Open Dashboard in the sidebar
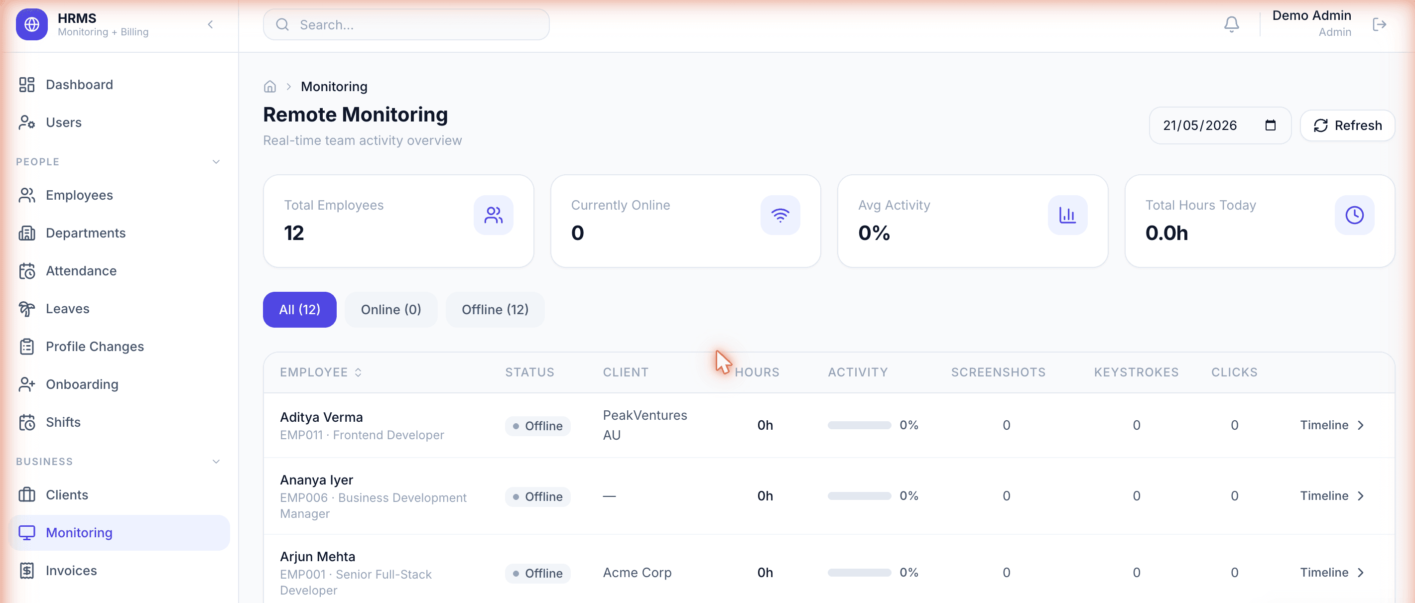The height and width of the screenshot is (603, 1415). click(119, 85)
